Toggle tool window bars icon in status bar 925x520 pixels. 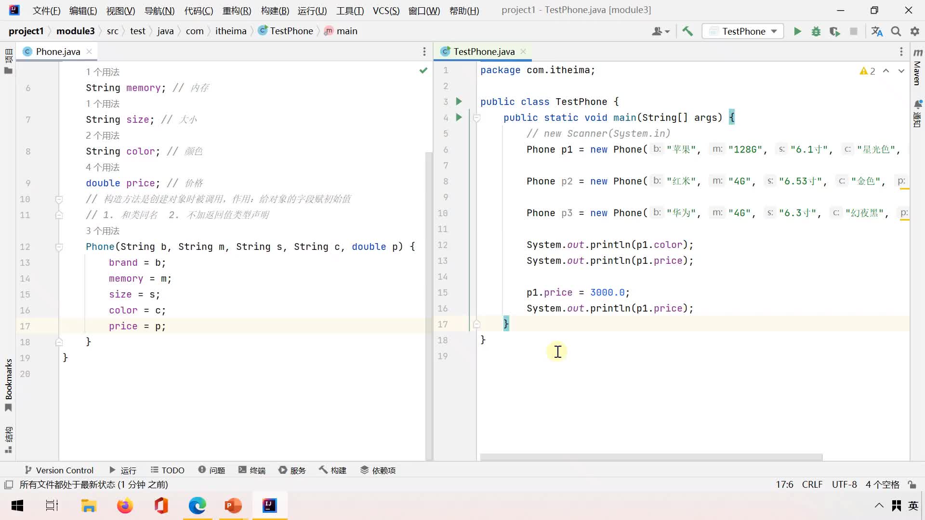(8, 484)
